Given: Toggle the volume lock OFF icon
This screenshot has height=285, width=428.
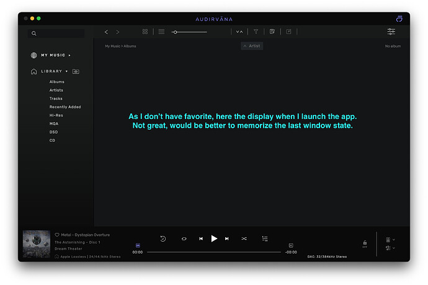Looking at the screenshot, I should tap(365, 243).
